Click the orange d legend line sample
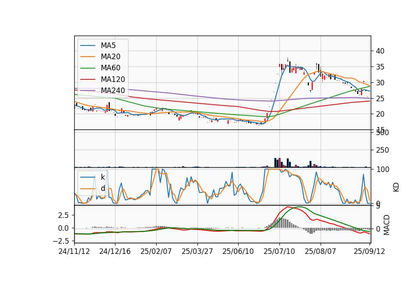The width and height of the screenshot is (412, 296). coord(88,188)
